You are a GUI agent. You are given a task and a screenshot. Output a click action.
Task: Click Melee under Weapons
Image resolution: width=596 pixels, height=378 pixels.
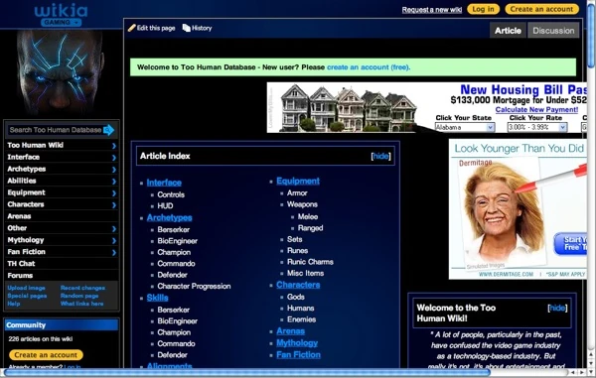point(308,216)
